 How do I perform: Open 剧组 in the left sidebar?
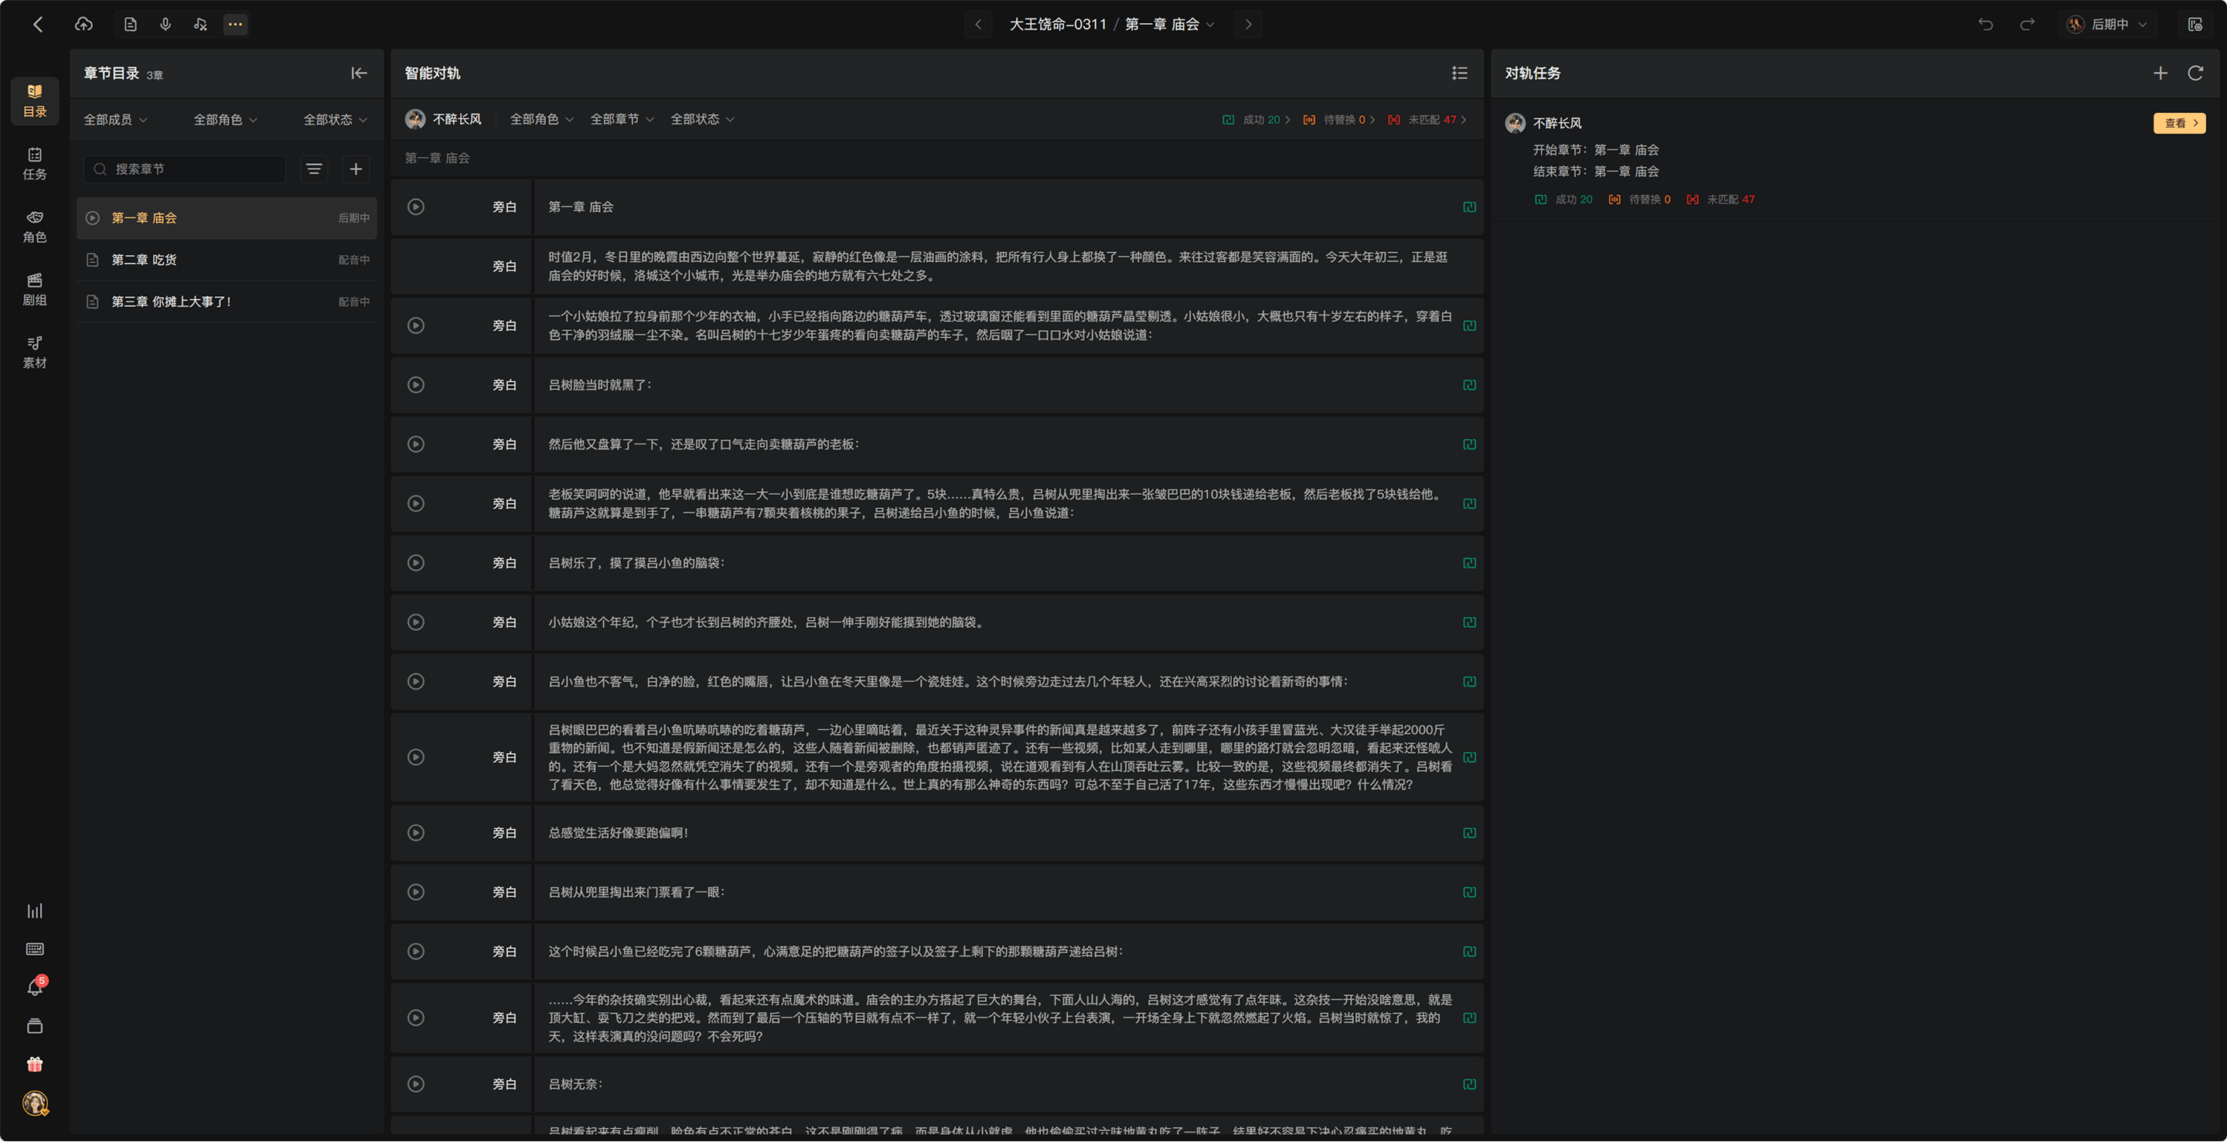pyautogui.click(x=35, y=290)
